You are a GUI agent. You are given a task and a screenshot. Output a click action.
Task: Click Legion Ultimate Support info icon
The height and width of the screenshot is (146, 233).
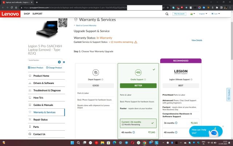pyautogui.click(x=191, y=80)
